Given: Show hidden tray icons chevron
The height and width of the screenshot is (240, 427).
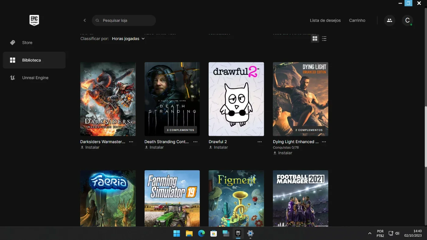Looking at the screenshot, I should [370, 234].
